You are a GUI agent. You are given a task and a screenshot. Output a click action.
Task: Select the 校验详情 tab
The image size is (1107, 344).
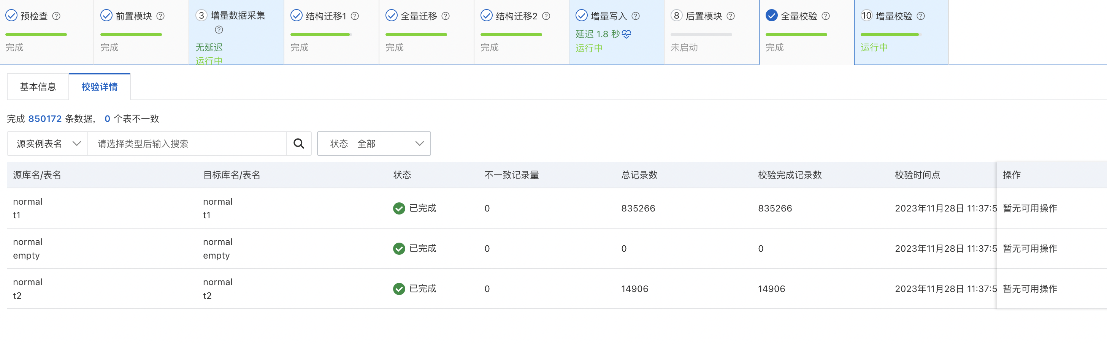tap(99, 87)
